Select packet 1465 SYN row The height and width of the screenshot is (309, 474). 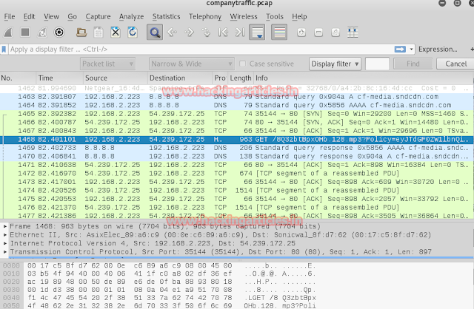point(237,114)
